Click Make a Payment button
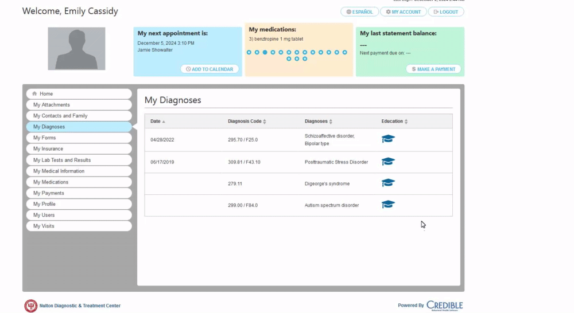The height and width of the screenshot is (313, 574). coord(433,69)
